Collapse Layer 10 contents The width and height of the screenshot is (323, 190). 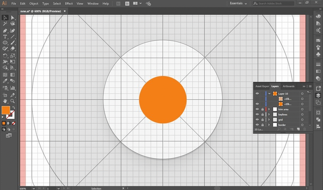tap(269, 94)
